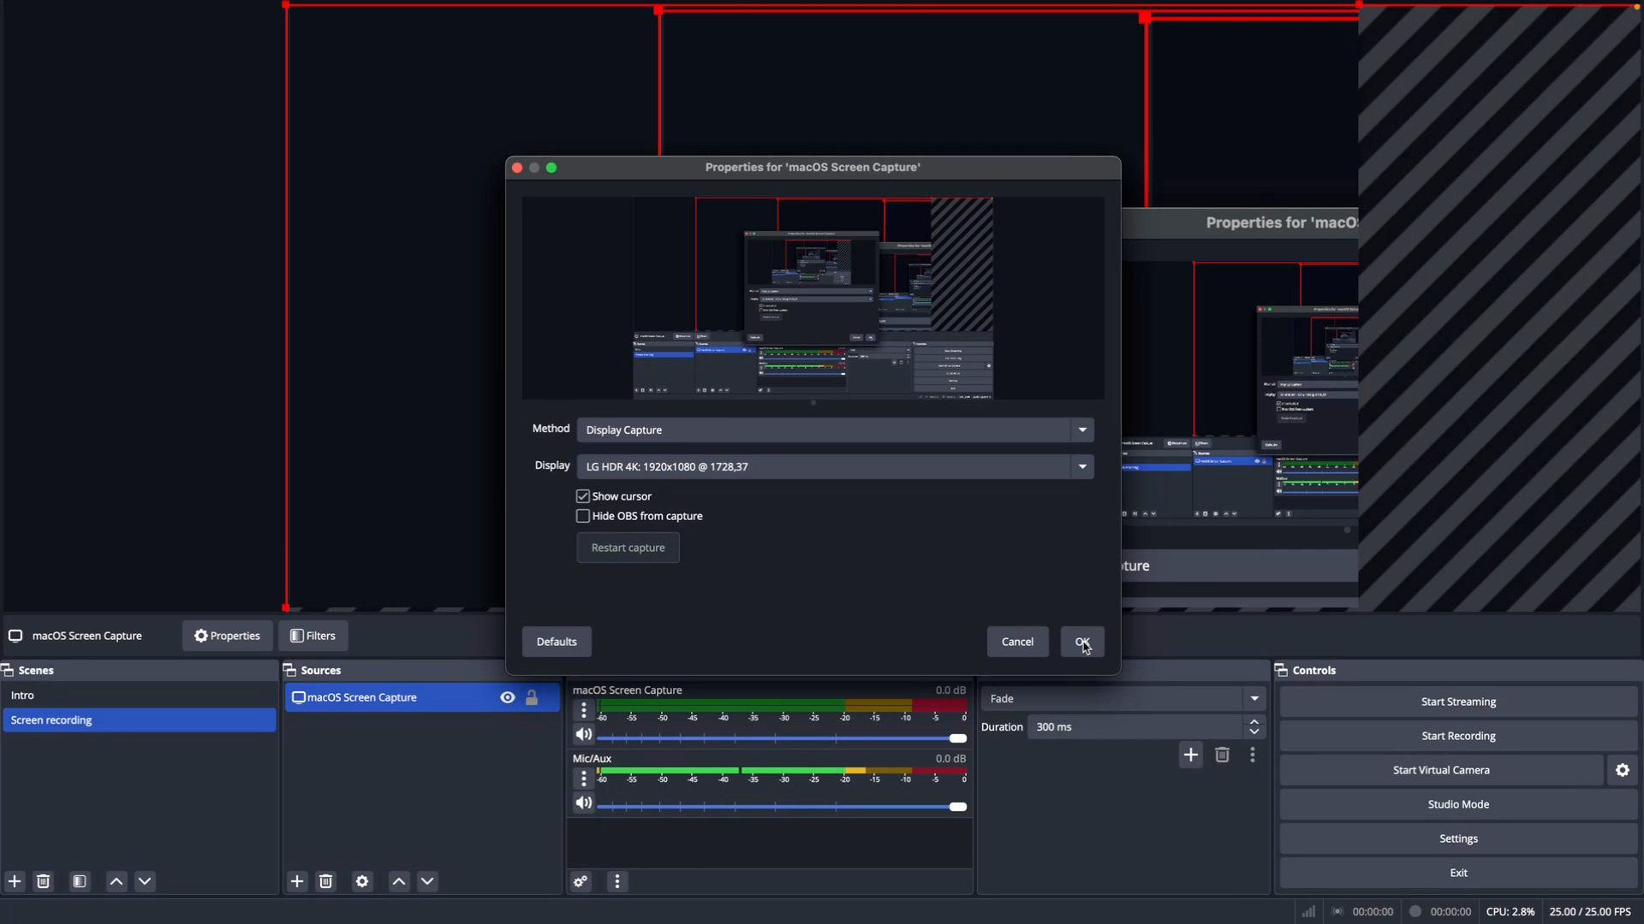
Task: Open the Filters tab button
Action: [x=313, y=636]
